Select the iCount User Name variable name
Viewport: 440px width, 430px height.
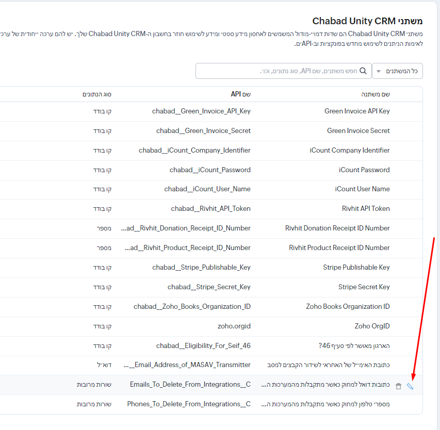[x=362, y=189]
